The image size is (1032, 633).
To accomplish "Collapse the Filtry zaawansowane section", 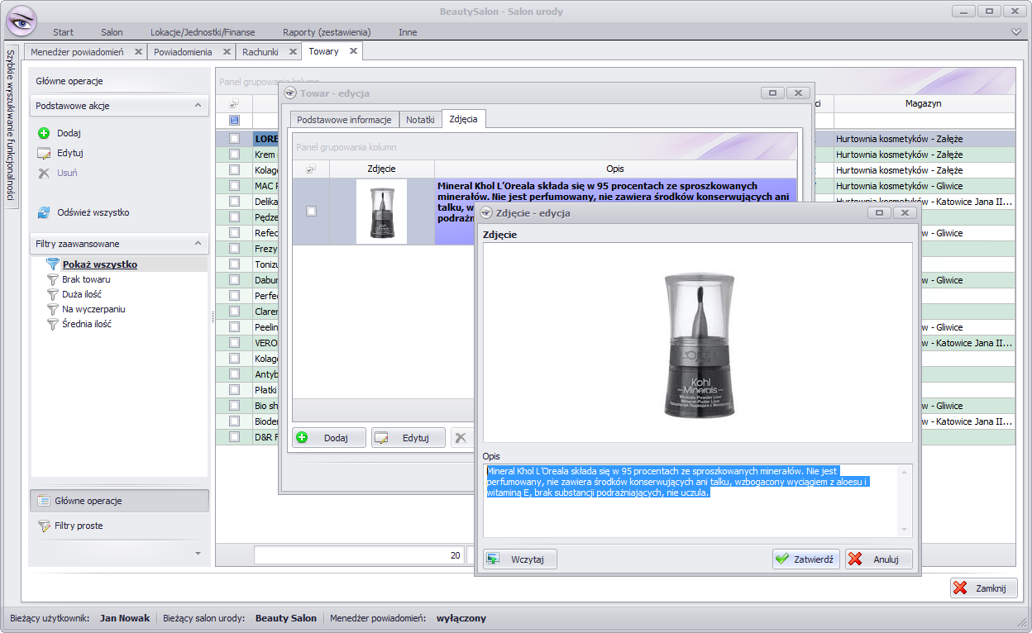I will [x=197, y=244].
